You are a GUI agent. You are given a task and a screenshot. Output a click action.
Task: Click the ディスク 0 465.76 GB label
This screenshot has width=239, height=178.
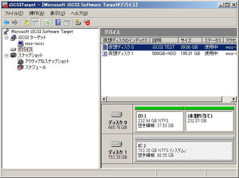click(x=117, y=125)
